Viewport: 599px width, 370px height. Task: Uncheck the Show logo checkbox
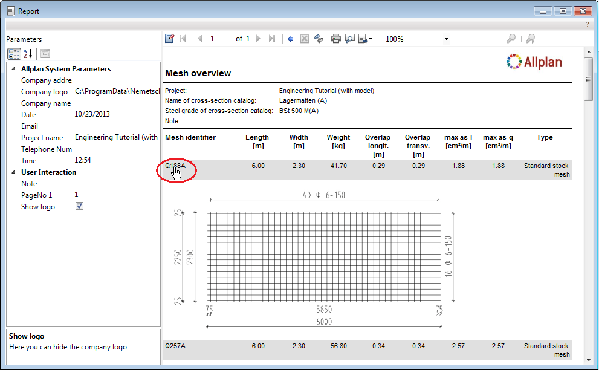pos(79,206)
